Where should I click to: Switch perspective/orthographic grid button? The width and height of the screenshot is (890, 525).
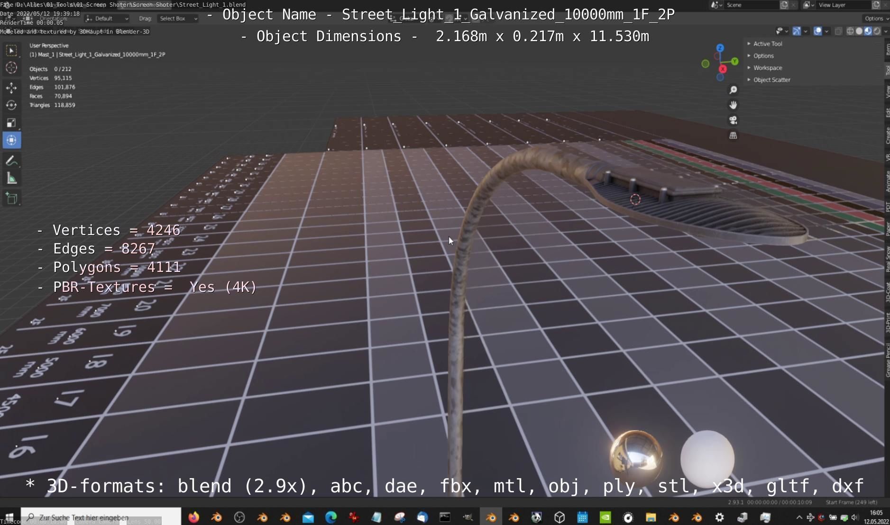tap(733, 136)
